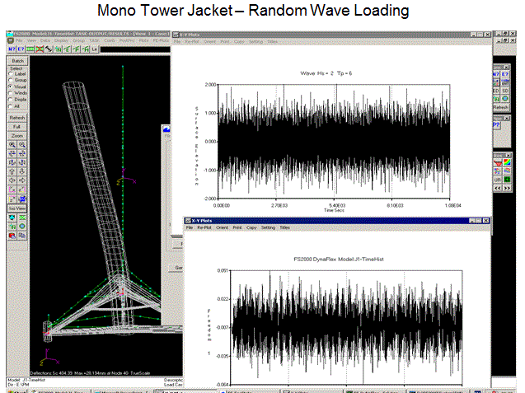525x393 pixels.
Task: Click the zoom in magnifier icon
Action: [x=12, y=144]
